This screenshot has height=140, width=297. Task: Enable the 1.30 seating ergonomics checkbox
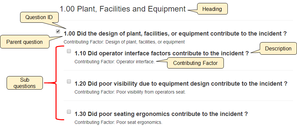click(x=69, y=112)
